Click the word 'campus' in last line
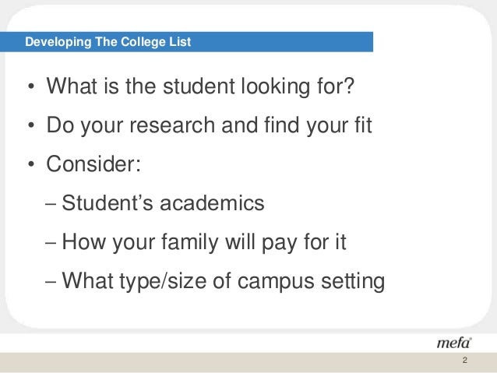 pyautogui.click(x=276, y=282)
